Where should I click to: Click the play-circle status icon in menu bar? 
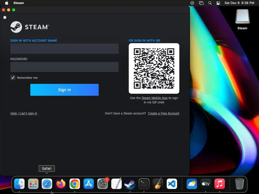[x=192, y=3]
